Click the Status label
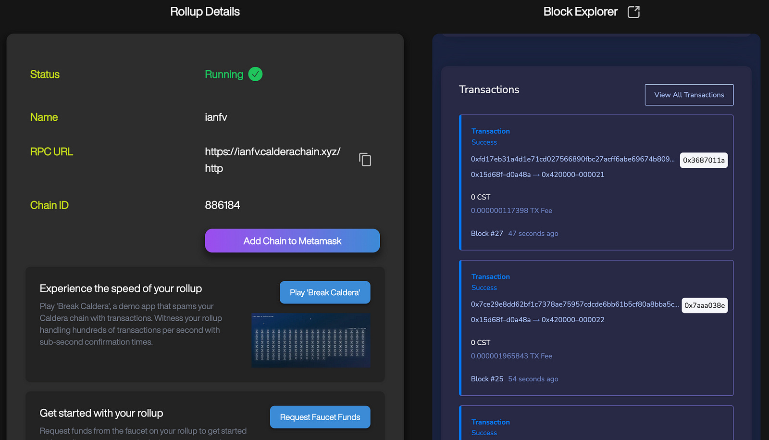The image size is (769, 440). (45, 75)
